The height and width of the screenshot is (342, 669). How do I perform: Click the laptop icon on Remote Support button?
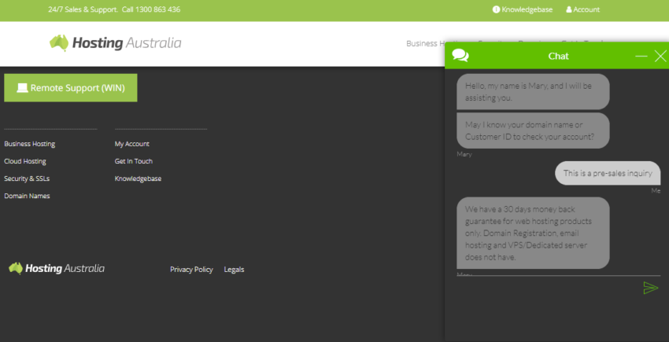[x=22, y=88]
